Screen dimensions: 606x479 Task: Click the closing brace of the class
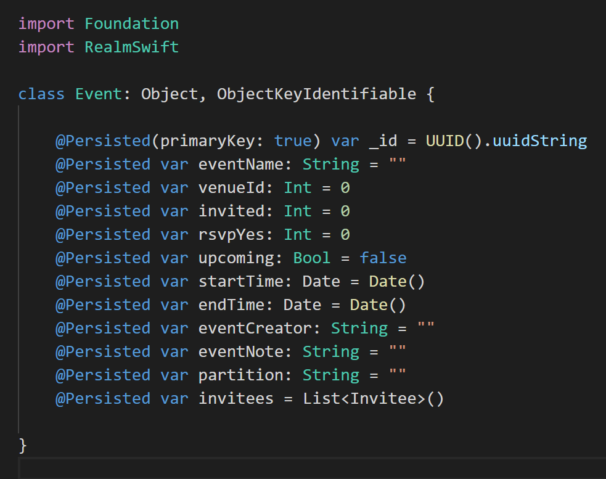point(23,444)
